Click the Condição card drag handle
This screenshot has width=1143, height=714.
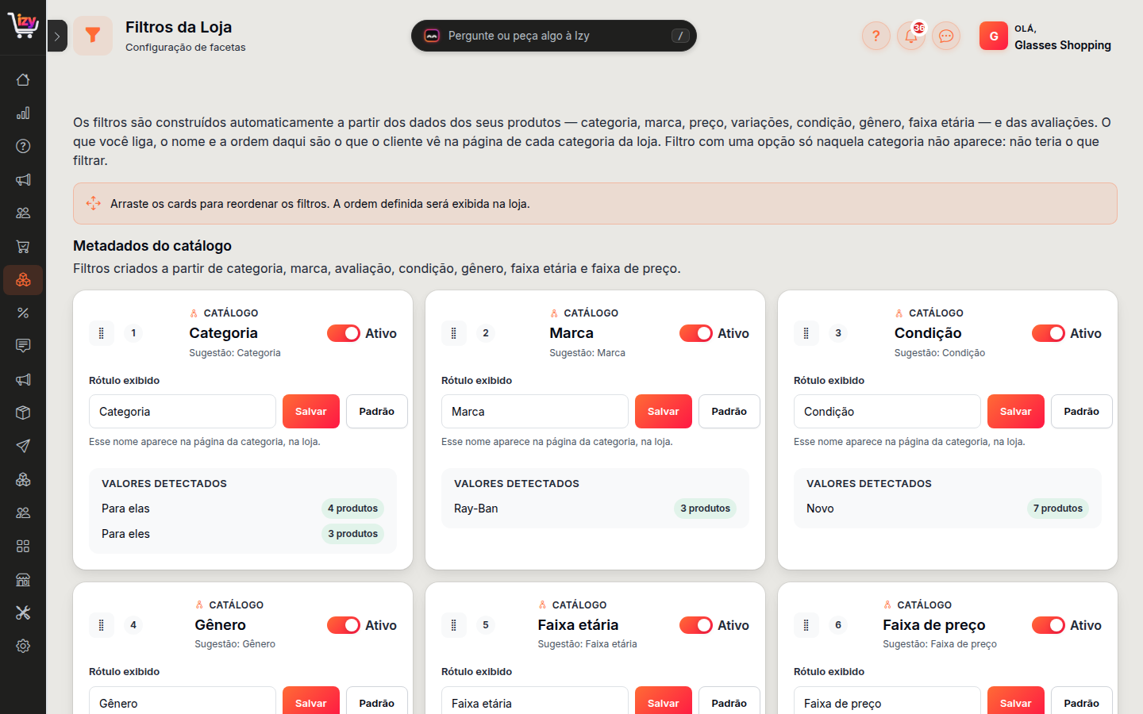(x=806, y=333)
